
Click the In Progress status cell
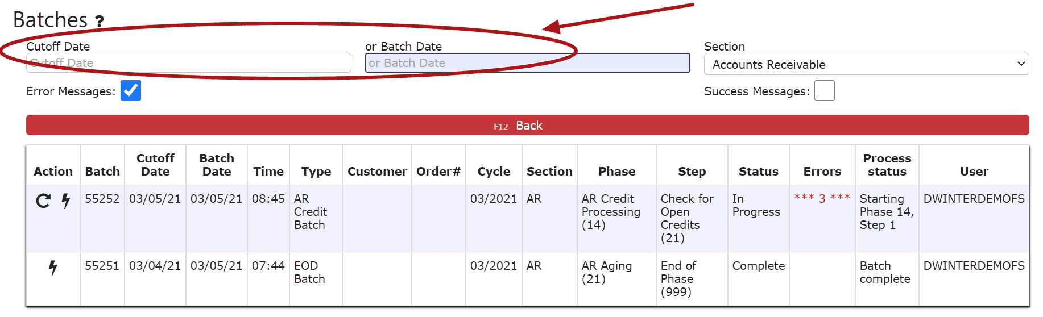756,205
